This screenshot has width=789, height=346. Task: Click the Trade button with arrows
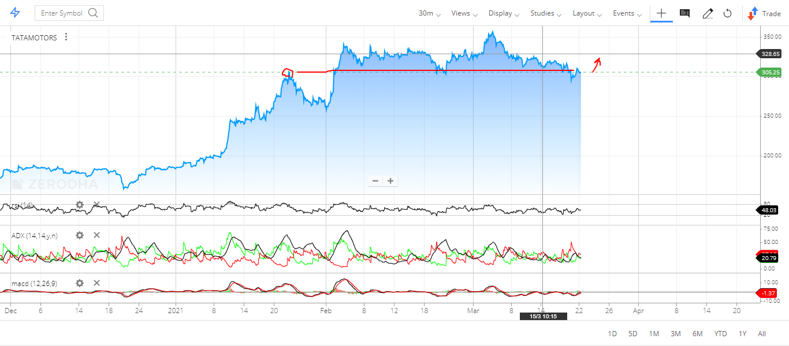point(764,13)
